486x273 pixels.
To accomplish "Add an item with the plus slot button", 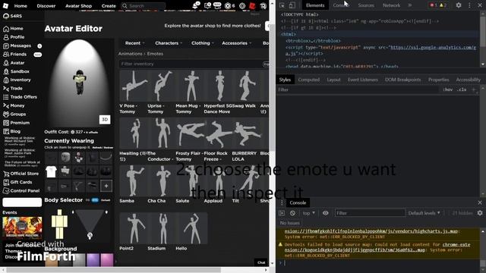I will pyautogui.click(x=106, y=186).
